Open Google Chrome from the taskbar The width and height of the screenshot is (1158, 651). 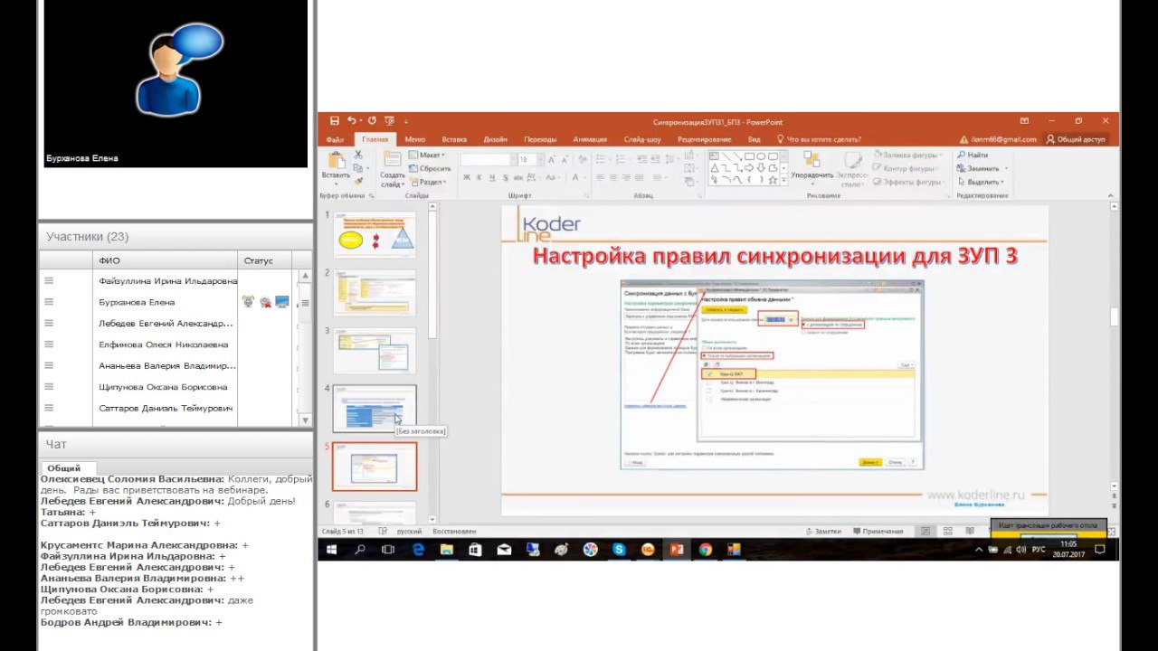coord(705,550)
